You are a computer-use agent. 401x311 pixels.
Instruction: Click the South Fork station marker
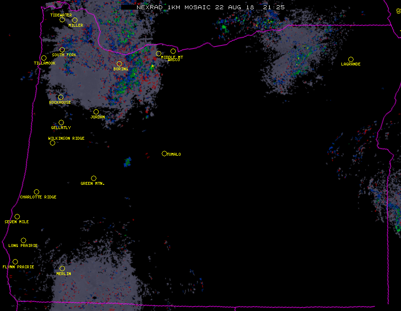[x=62, y=49]
